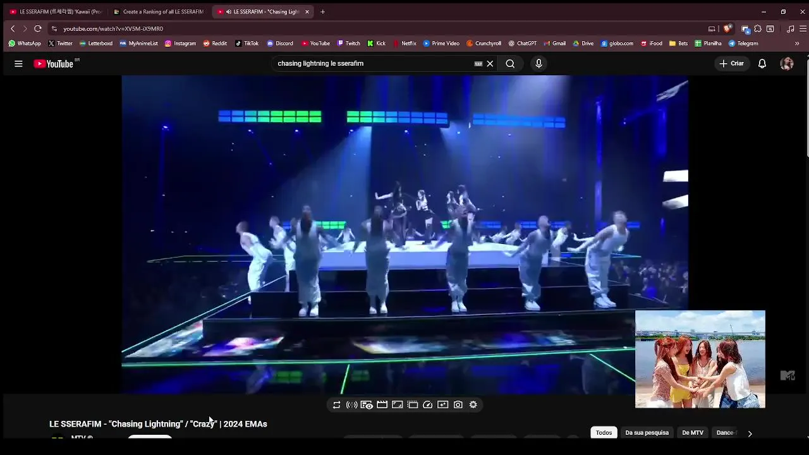Show more filter chips with right arrow
Screen dimensions: 809x455
click(750, 434)
